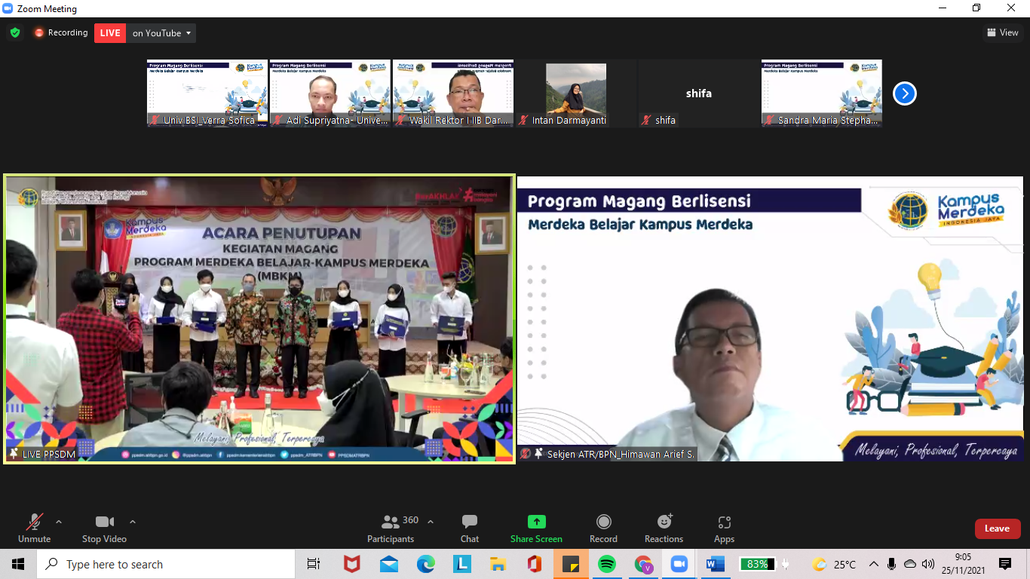The height and width of the screenshot is (579, 1030).
Task: Click the muted microphone icon on shifa tile
Action: click(x=646, y=120)
